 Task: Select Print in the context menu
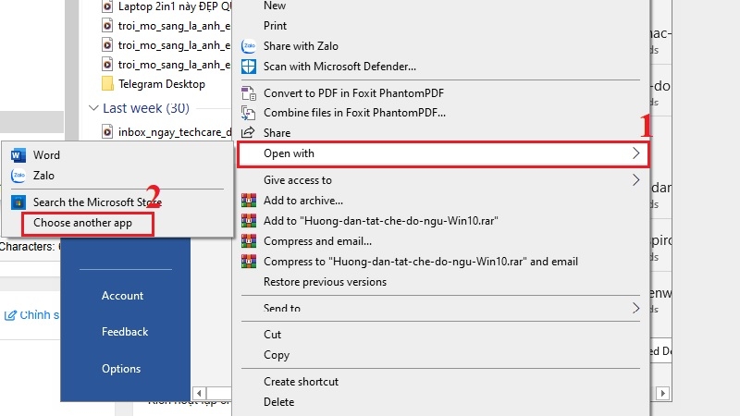pyautogui.click(x=275, y=26)
